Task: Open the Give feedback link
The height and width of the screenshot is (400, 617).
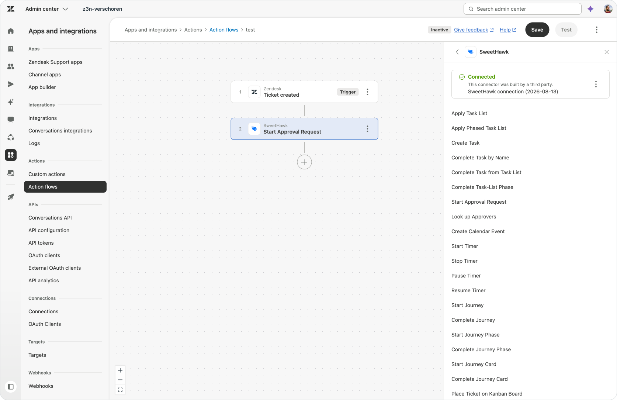Action: coord(474,30)
